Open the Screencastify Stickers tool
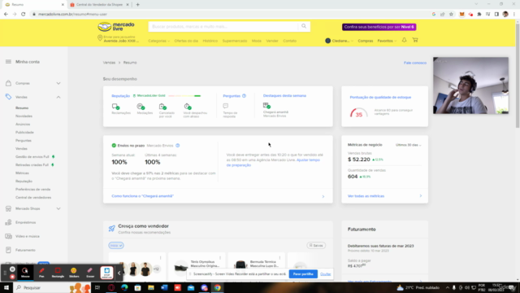Image resolution: width=520 pixels, height=293 pixels. pyautogui.click(x=74, y=273)
